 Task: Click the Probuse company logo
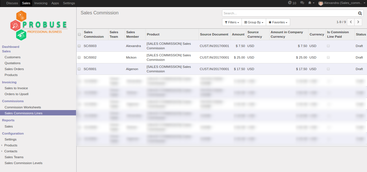tap(38, 26)
